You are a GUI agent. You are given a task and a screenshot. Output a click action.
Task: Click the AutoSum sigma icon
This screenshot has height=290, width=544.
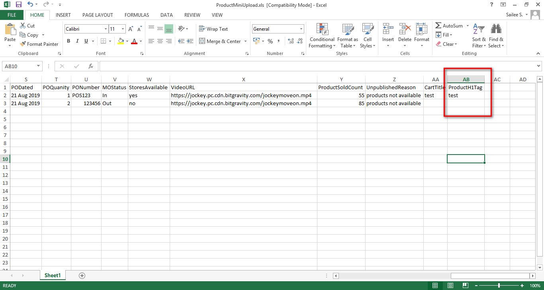tap(438, 26)
